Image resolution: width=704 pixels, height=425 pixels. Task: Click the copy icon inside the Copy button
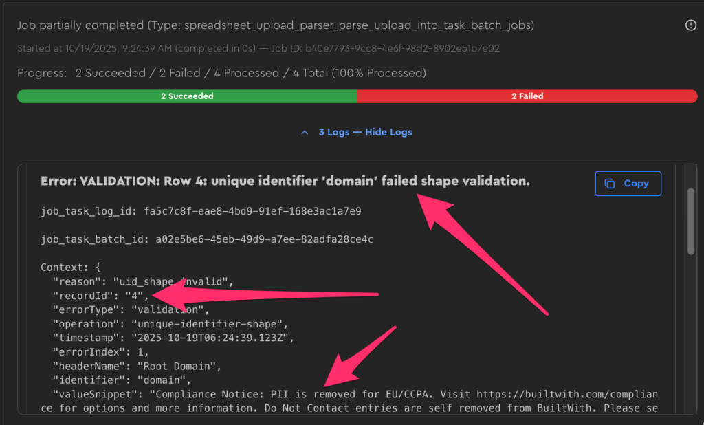pyautogui.click(x=609, y=184)
